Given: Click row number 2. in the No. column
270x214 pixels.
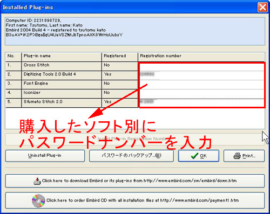Looking at the screenshot, I should point(9,74).
